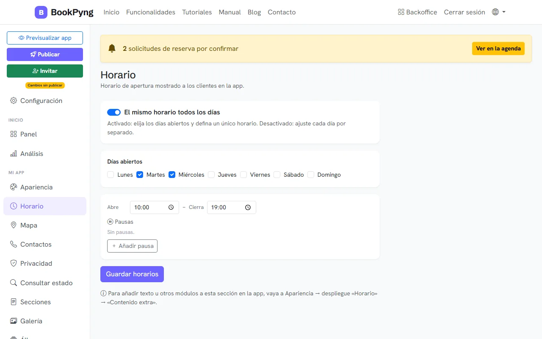Click Añadir pausa button

[132, 246]
